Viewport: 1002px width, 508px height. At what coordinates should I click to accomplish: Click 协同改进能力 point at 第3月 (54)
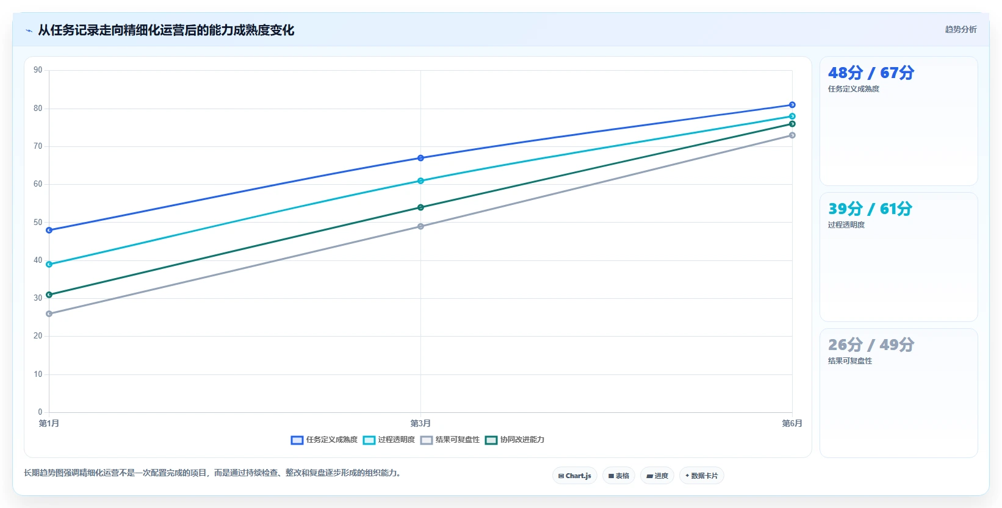[420, 207]
